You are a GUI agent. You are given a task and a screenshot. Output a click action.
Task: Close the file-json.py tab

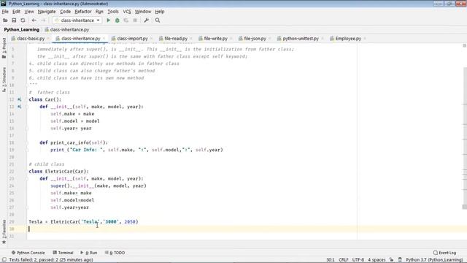tap(269, 39)
